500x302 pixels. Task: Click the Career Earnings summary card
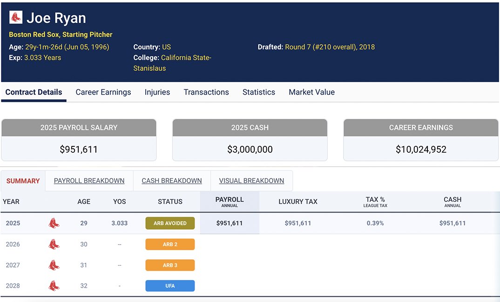[420, 140]
